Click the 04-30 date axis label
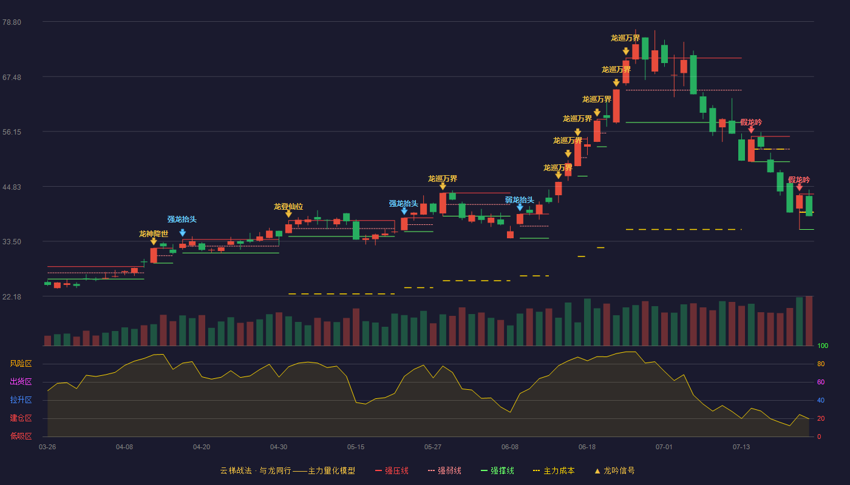The height and width of the screenshot is (485, 850). pos(279,447)
